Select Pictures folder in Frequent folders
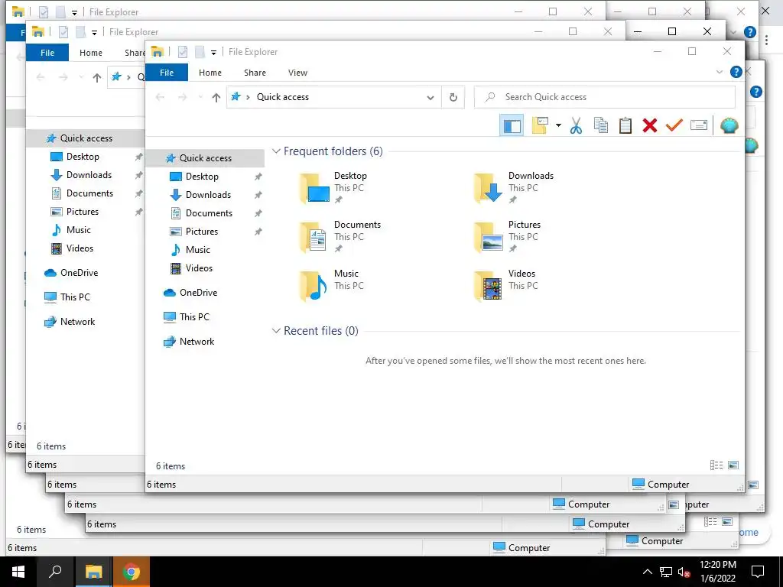The image size is (783, 587). click(x=508, y=237)
